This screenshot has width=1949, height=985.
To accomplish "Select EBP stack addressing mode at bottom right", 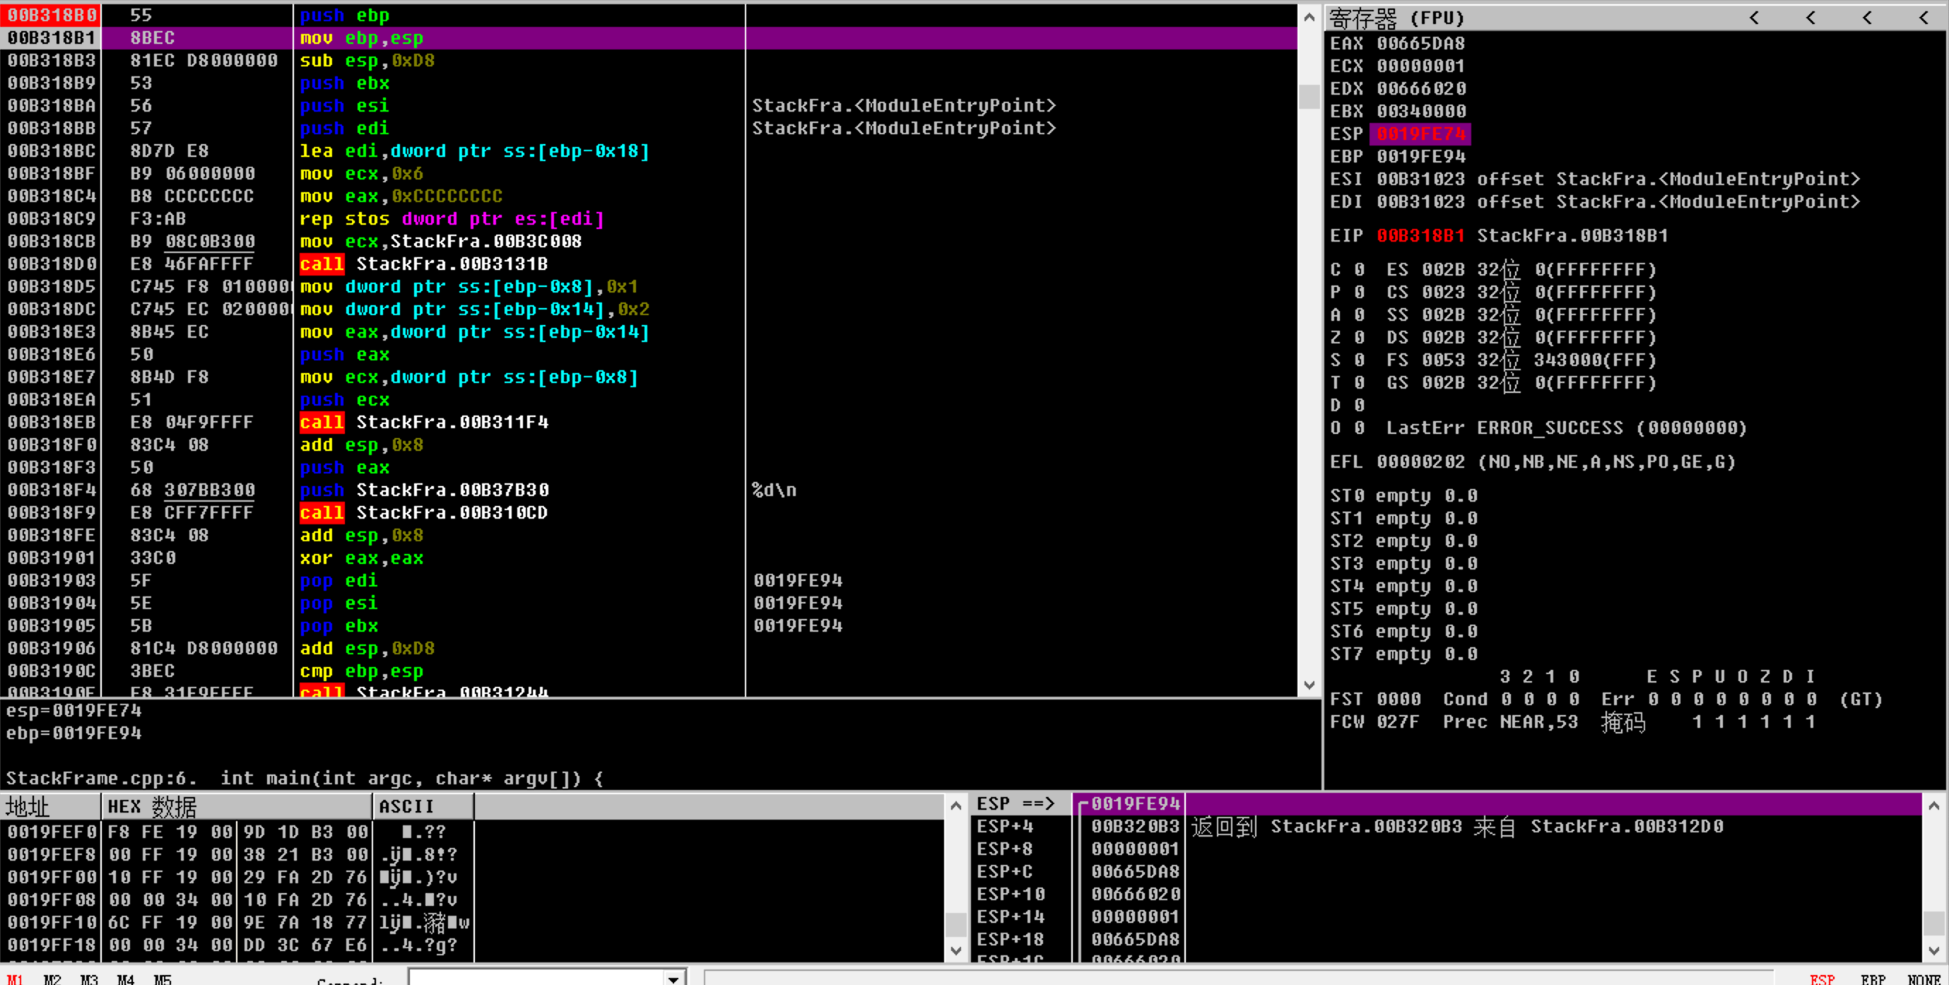I will point(1873,979).
